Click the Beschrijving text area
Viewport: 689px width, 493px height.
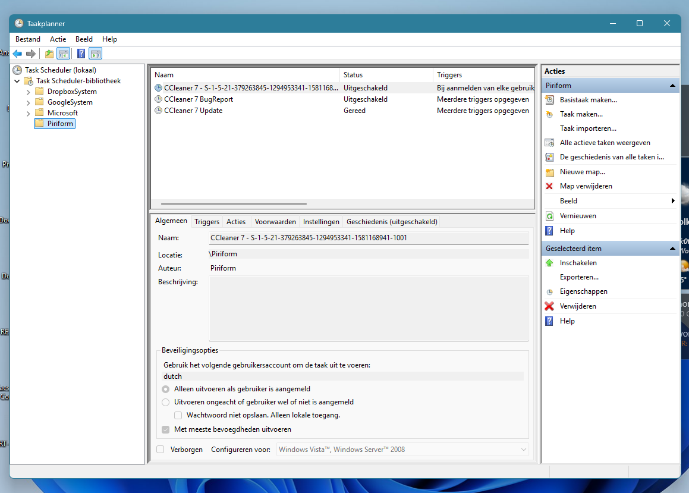click(369, 309)
